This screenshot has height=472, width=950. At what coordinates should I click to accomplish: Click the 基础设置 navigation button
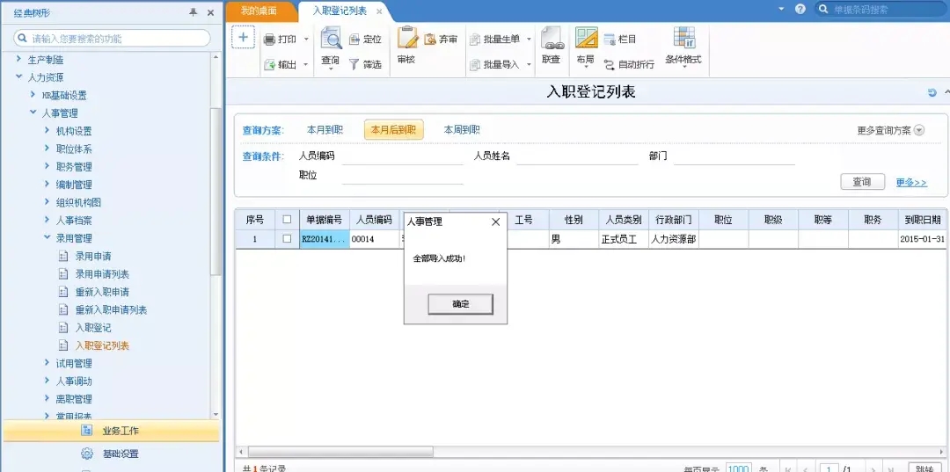[x=112, y=454]
